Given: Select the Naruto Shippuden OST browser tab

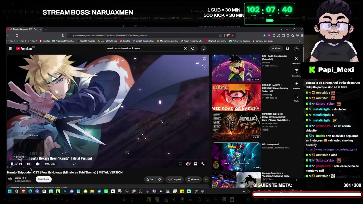Looking at the screenshot, I should click(x=24, y=29).
